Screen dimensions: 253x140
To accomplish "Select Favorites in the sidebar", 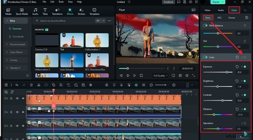I will [17, 29].
